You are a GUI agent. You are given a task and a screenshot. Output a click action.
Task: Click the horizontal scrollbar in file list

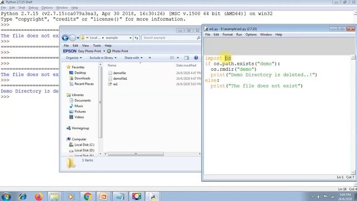click(x=136, y=154)
